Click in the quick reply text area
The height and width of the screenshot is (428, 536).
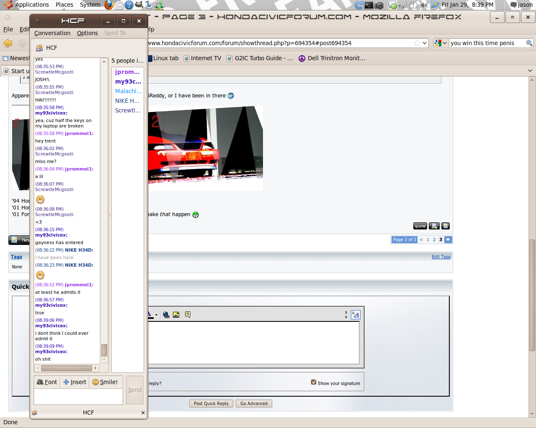point(253,343)
